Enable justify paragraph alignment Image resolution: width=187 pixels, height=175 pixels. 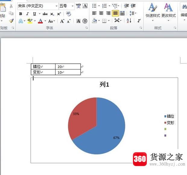(115, 13)
